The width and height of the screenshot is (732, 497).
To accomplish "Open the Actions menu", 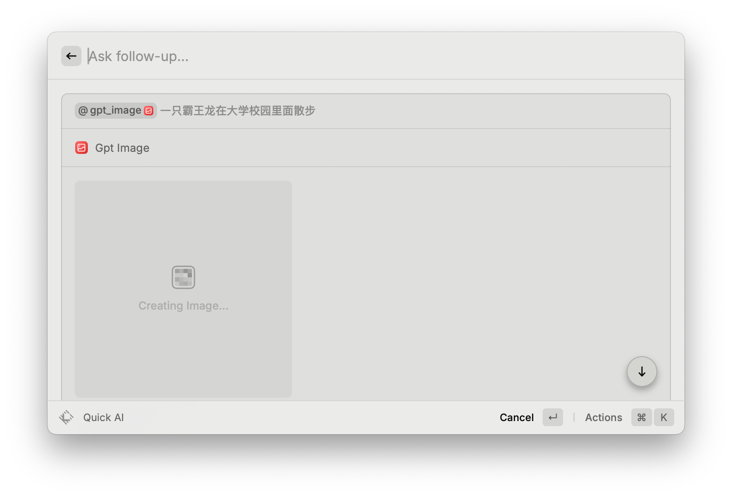I will click(603, 417).
